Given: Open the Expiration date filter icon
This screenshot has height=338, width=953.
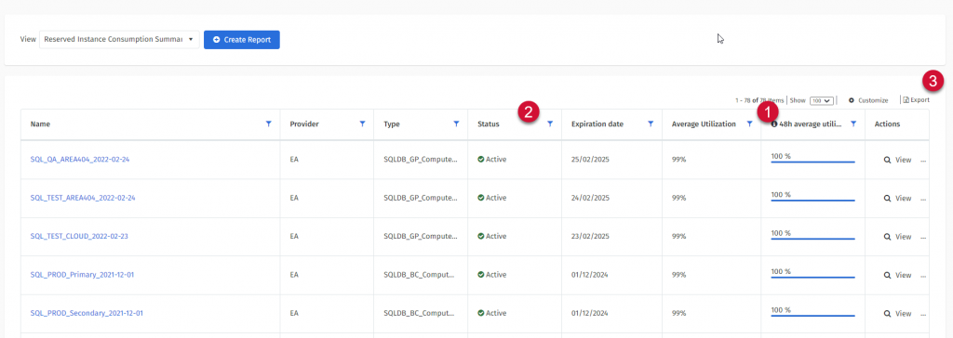Looking at the screenshot, I should pos(651,123).
